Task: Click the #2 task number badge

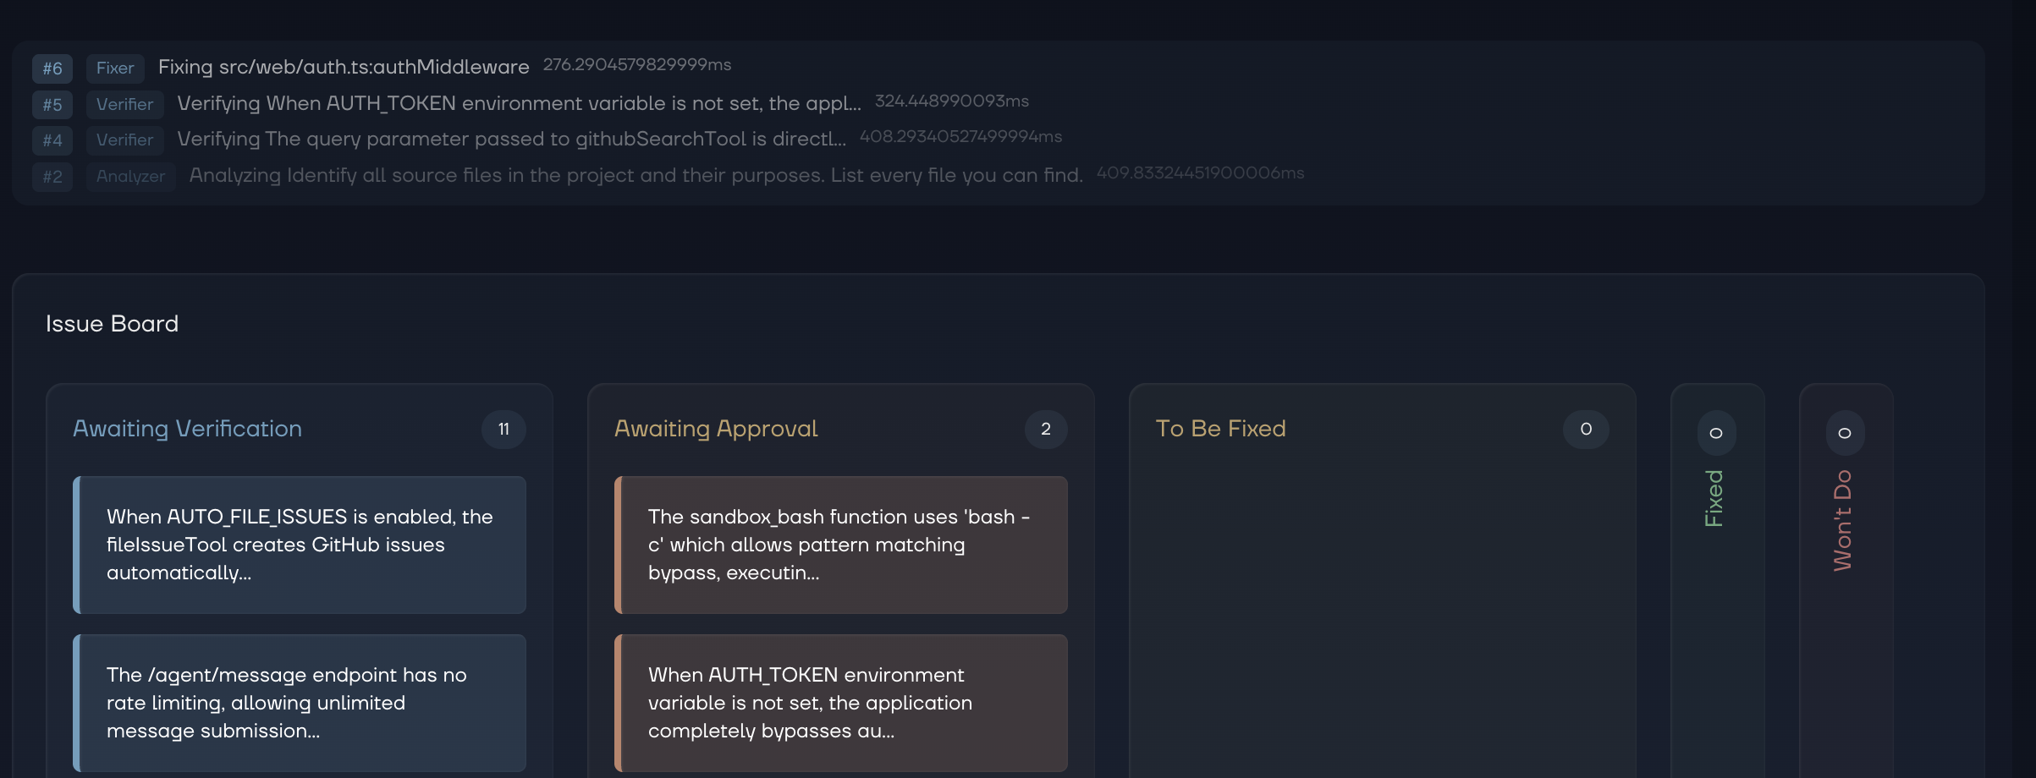Action: pyautogui.click(x=52, y=177)
